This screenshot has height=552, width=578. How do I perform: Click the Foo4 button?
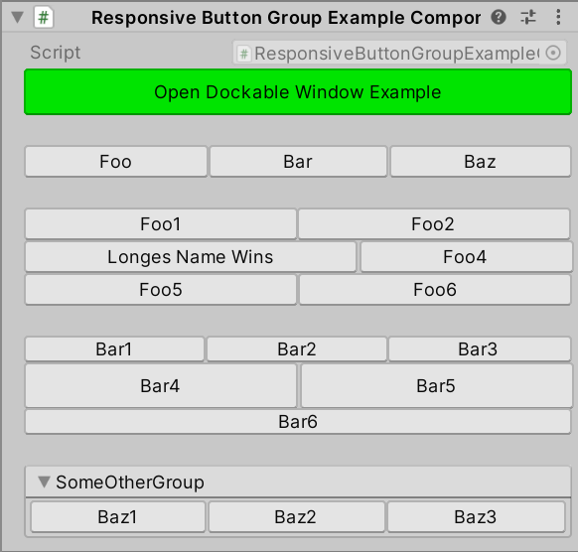point(466,257)
